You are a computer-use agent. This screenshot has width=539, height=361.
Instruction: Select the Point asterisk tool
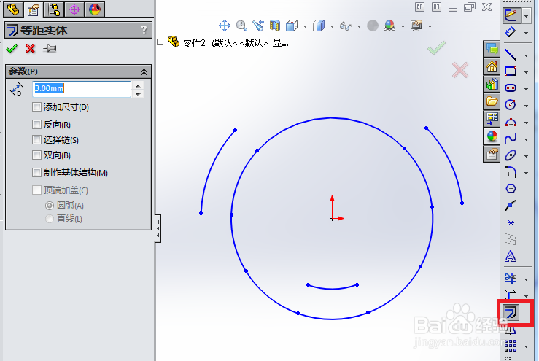(511, 222)
